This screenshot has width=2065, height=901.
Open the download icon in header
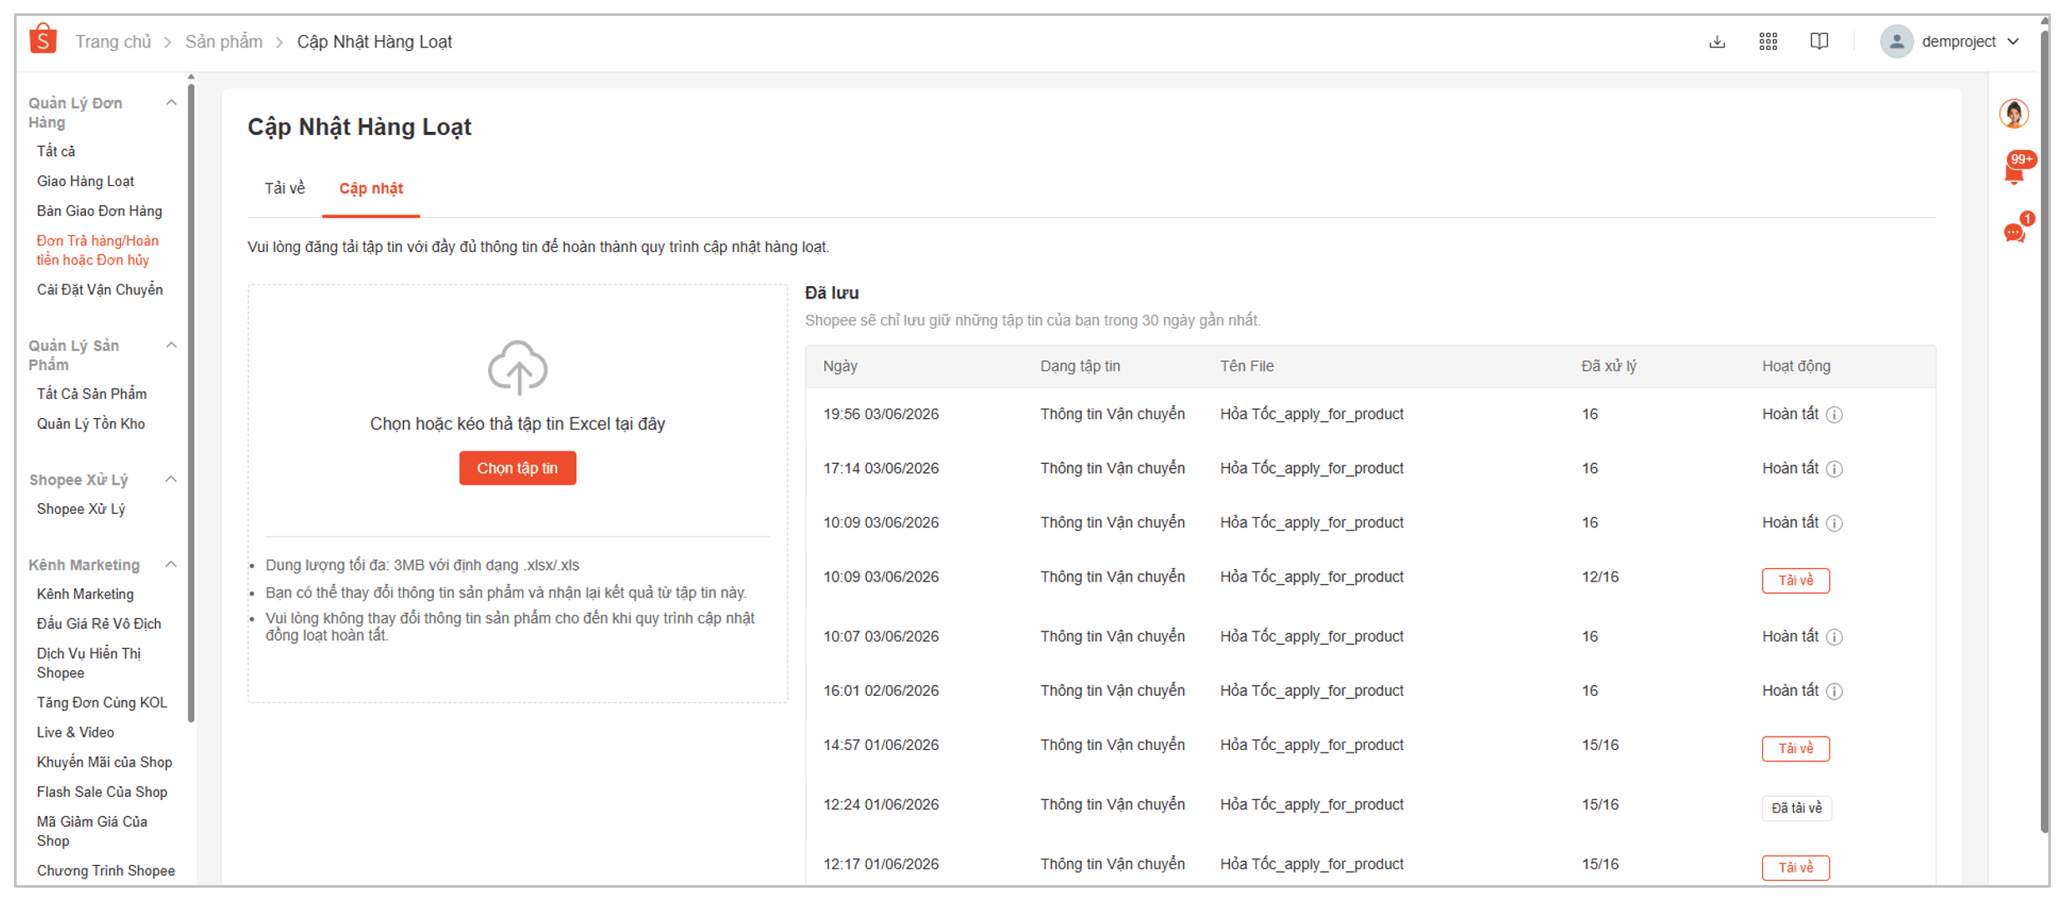[1717, 42]
